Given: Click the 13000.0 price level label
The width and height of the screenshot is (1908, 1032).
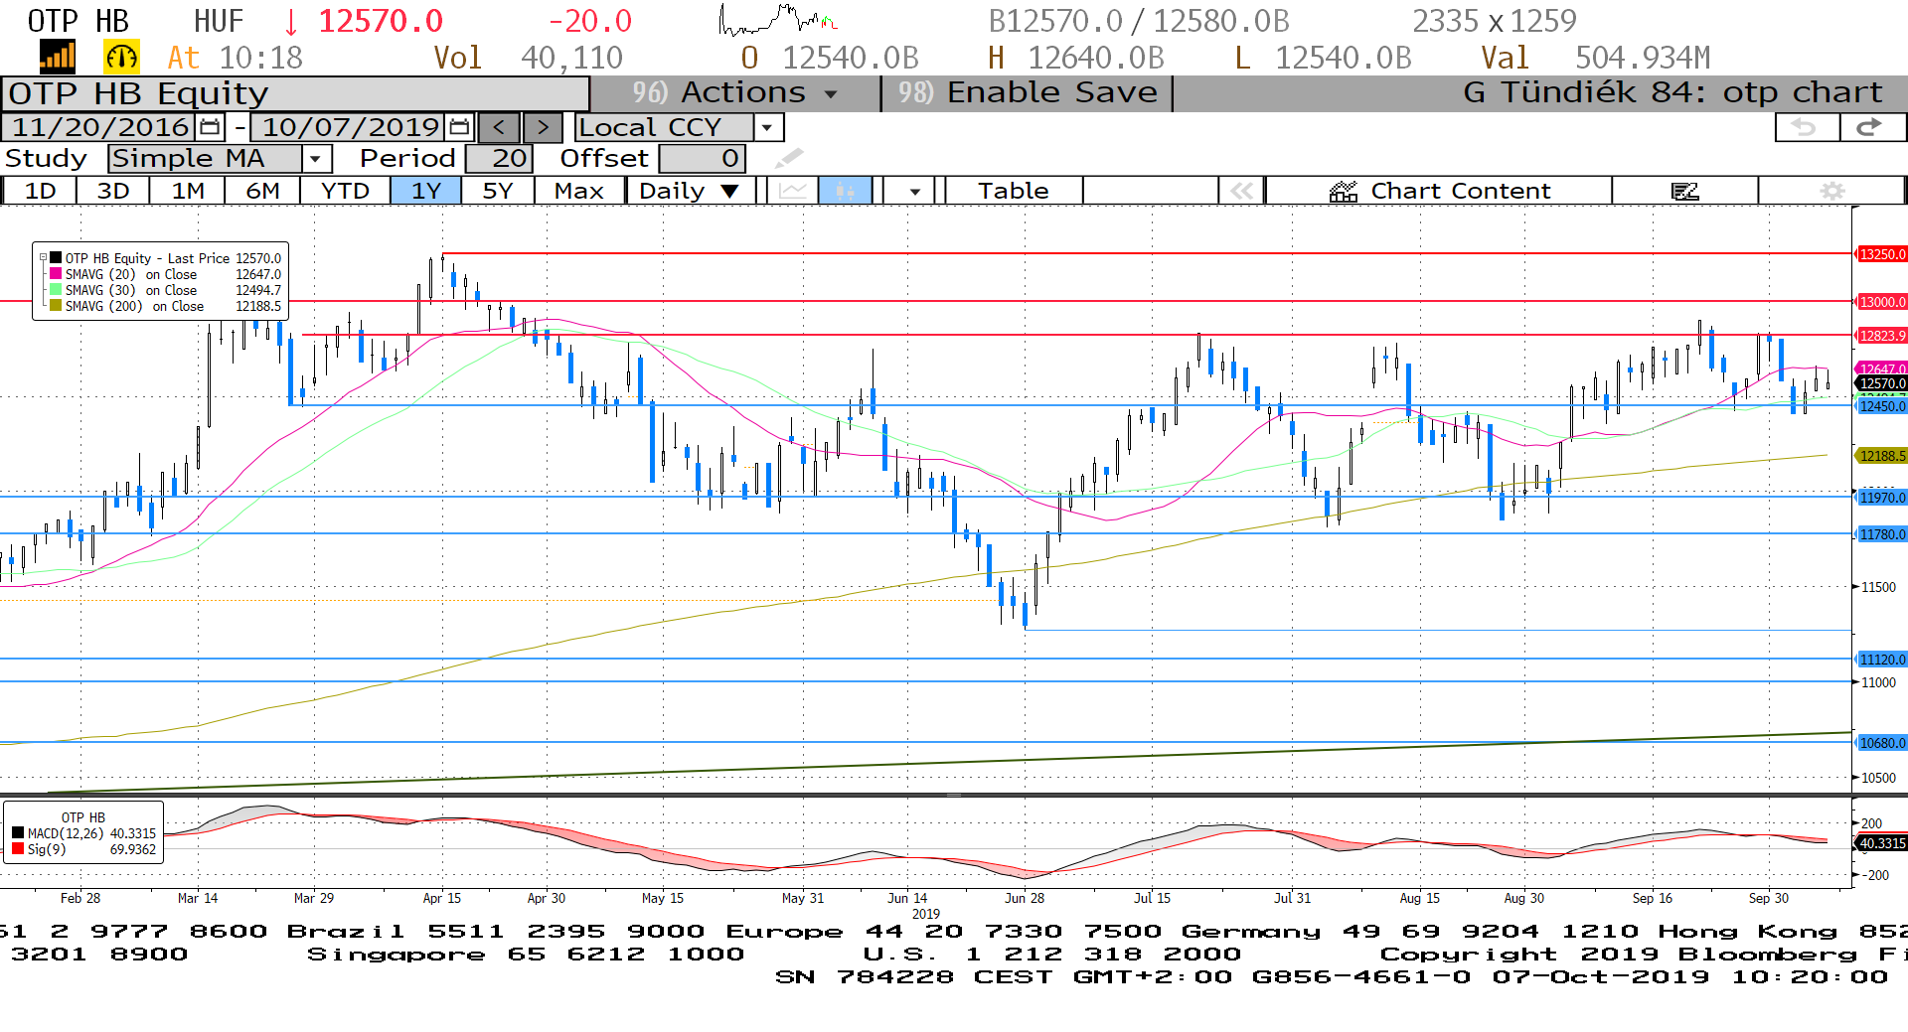Looking at the screenshot, I should [1882, 302].
